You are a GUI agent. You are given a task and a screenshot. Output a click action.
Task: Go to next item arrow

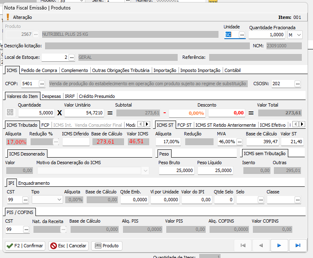(279, 246)
